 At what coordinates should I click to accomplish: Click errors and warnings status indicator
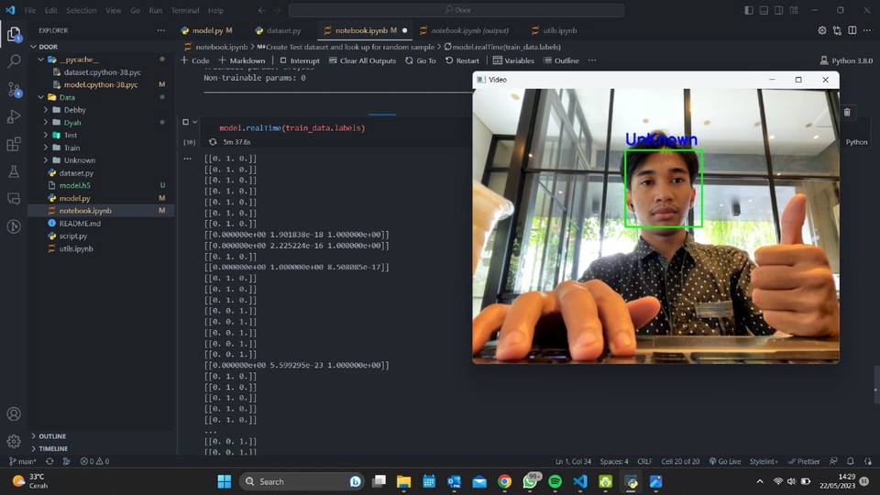tap(94, 461)
